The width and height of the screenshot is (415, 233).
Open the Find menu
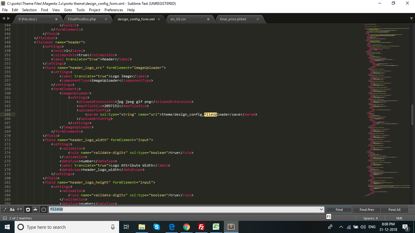click(44, 10)
